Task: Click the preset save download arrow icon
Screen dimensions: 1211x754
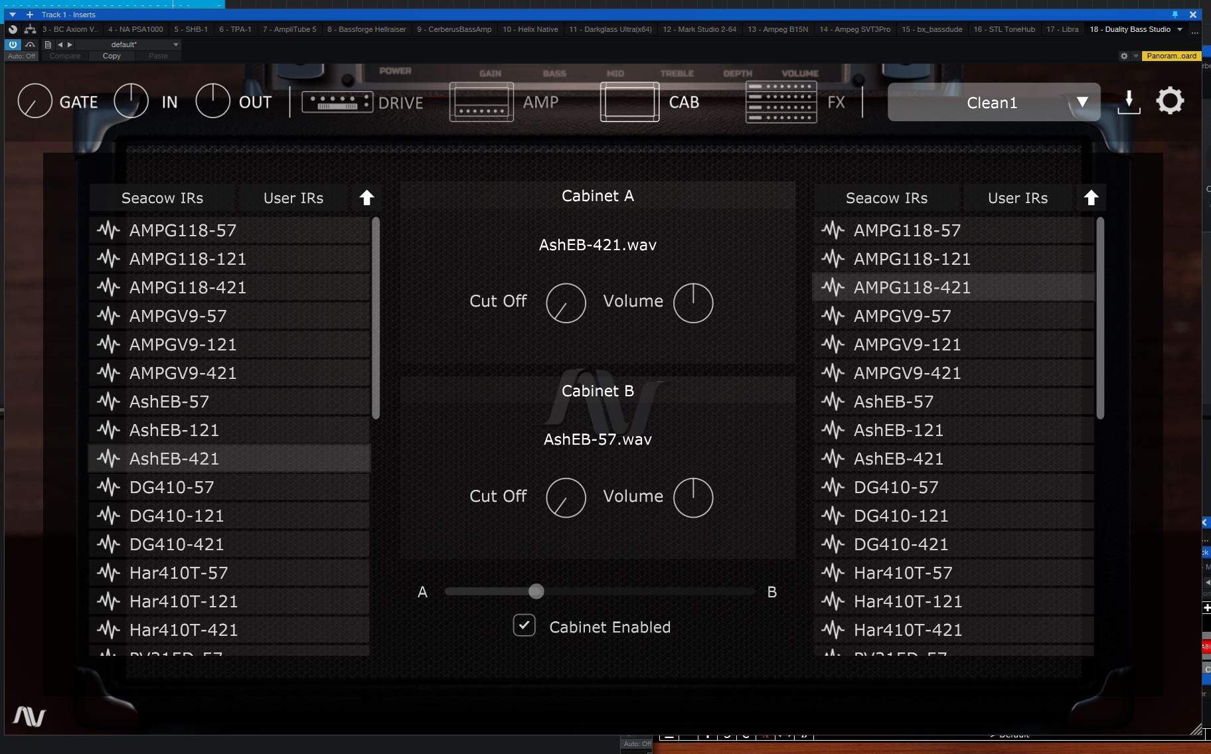Action: [x=1129, y=102]
